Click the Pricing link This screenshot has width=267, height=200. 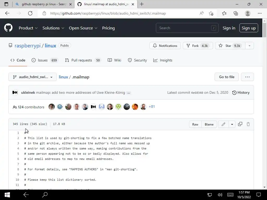(108, 28)
